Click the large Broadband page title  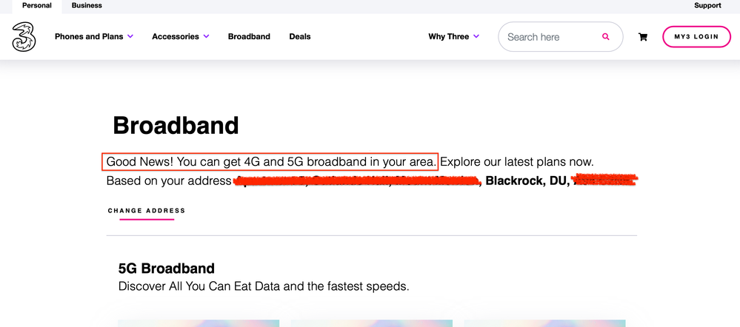coord(176,126)
